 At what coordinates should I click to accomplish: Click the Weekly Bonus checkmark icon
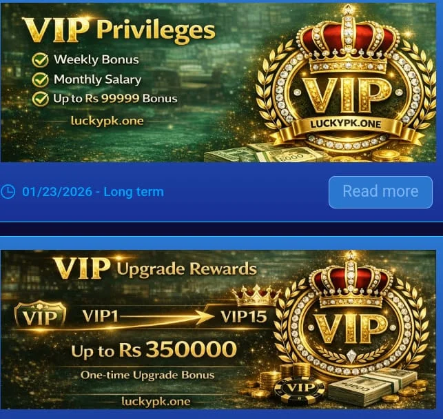coord(40,60)
